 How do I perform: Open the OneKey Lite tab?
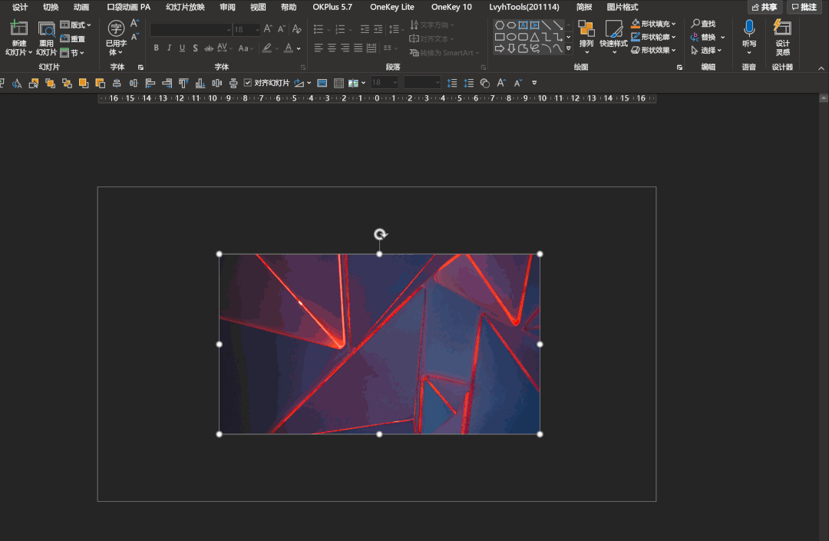click(391, 7)
